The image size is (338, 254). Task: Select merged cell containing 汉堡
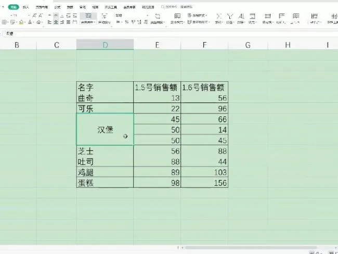coord(105,130)
